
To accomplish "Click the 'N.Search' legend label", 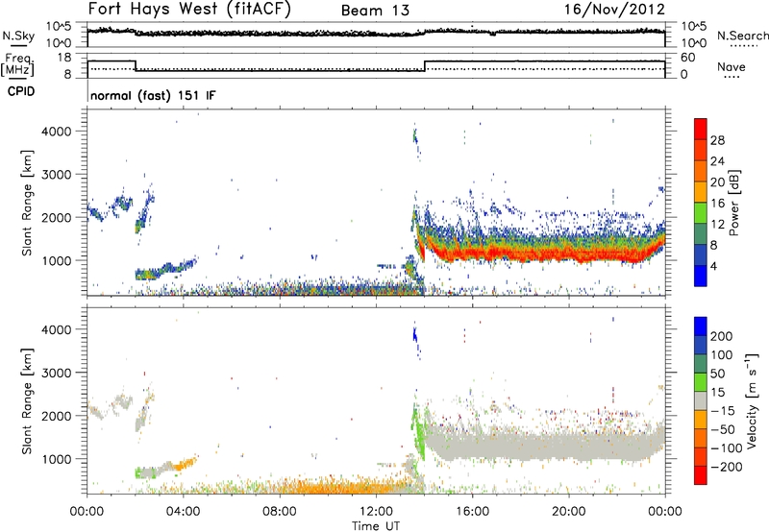I will point(742,36).
